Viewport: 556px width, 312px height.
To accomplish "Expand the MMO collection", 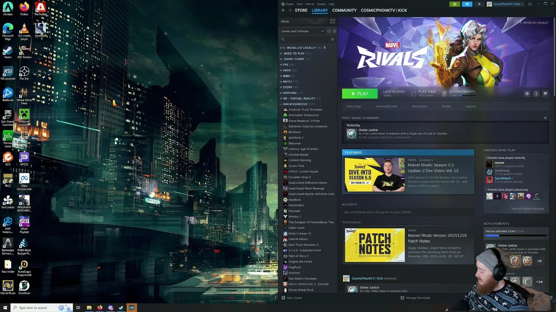I will tap(288, 76).
